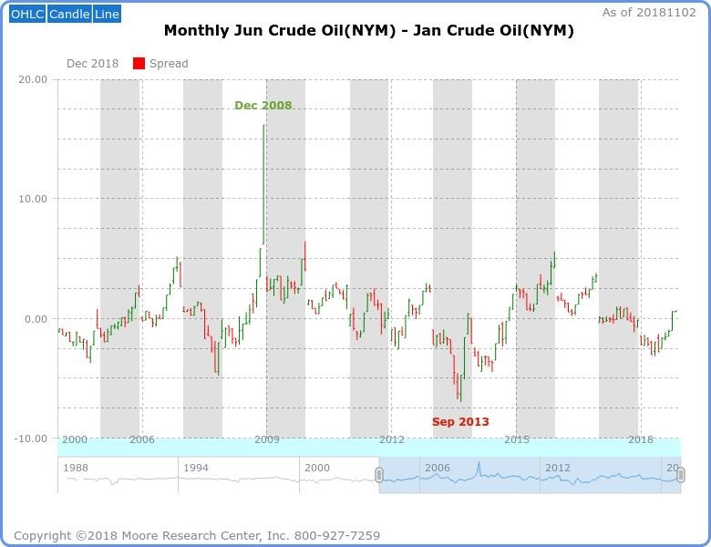Click the 2006 x-axis label on main chart

142,439
